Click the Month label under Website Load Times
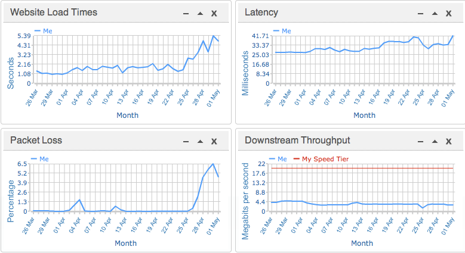 pyautogui.click(x=127, y=115)
